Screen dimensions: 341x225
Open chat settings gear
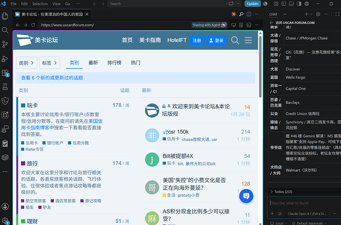pos(318,14)
